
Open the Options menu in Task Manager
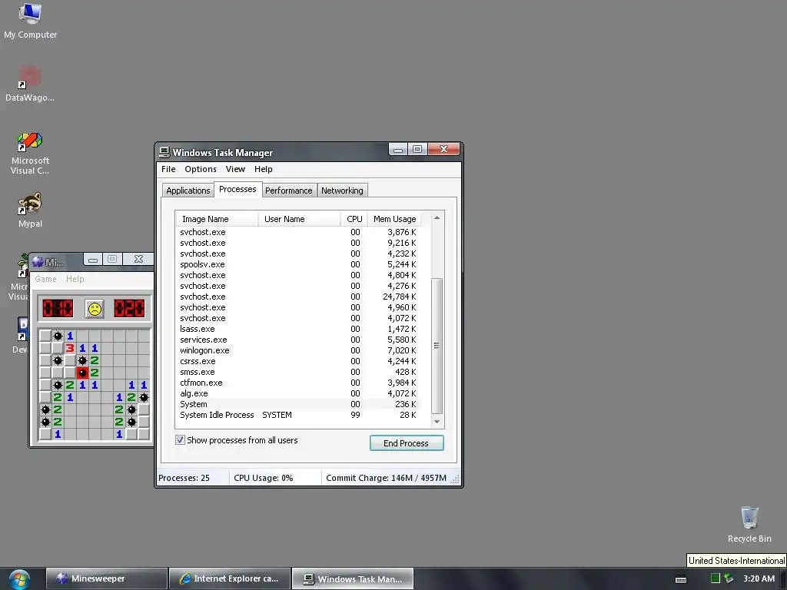(201, 169)
